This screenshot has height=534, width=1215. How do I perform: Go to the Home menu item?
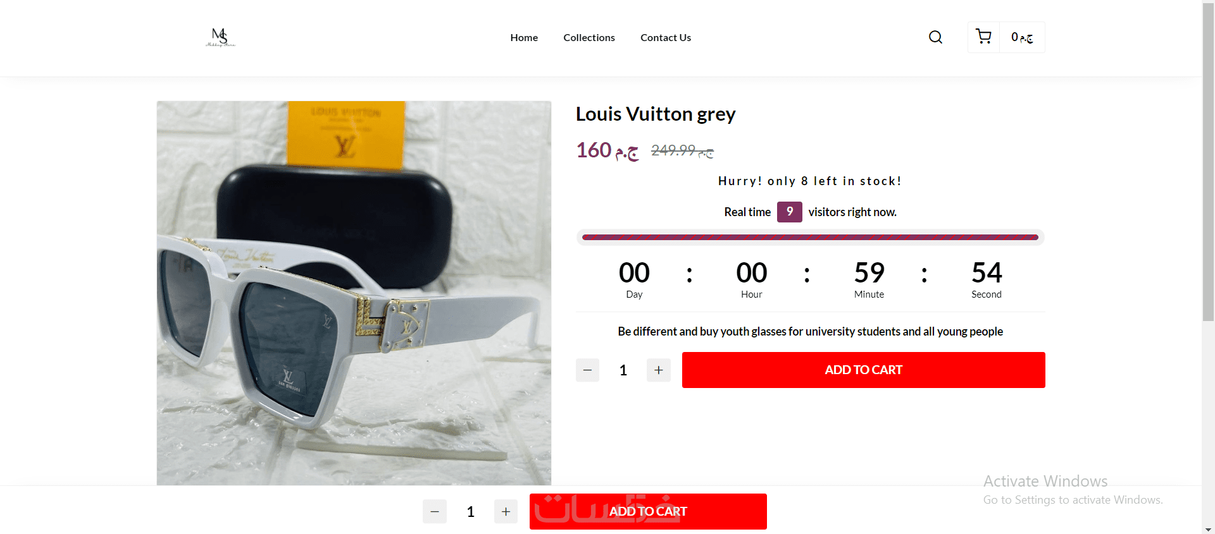(524, 38)
